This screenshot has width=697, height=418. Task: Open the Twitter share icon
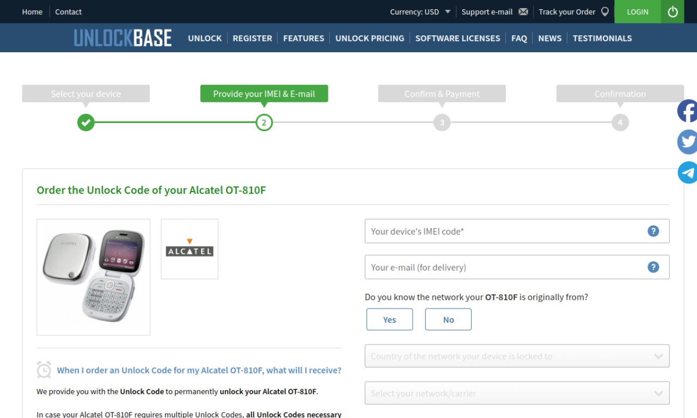688,142
